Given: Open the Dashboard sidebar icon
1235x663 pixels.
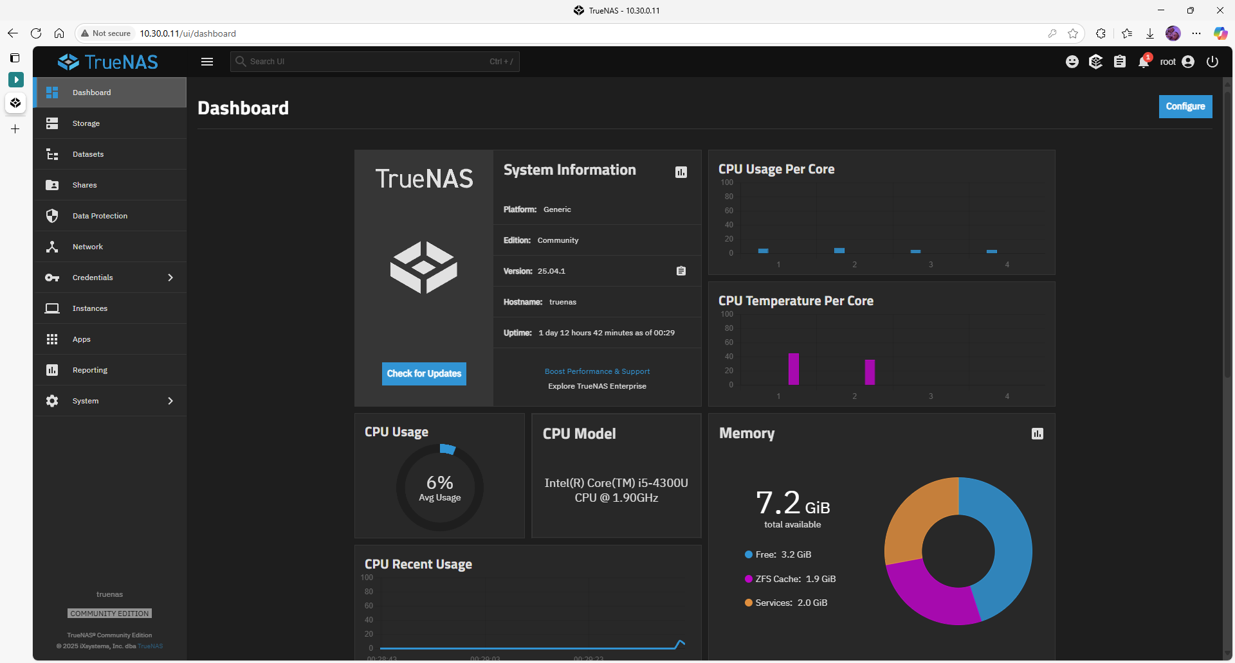Looking at the screenshot, I should click(52, 93).
